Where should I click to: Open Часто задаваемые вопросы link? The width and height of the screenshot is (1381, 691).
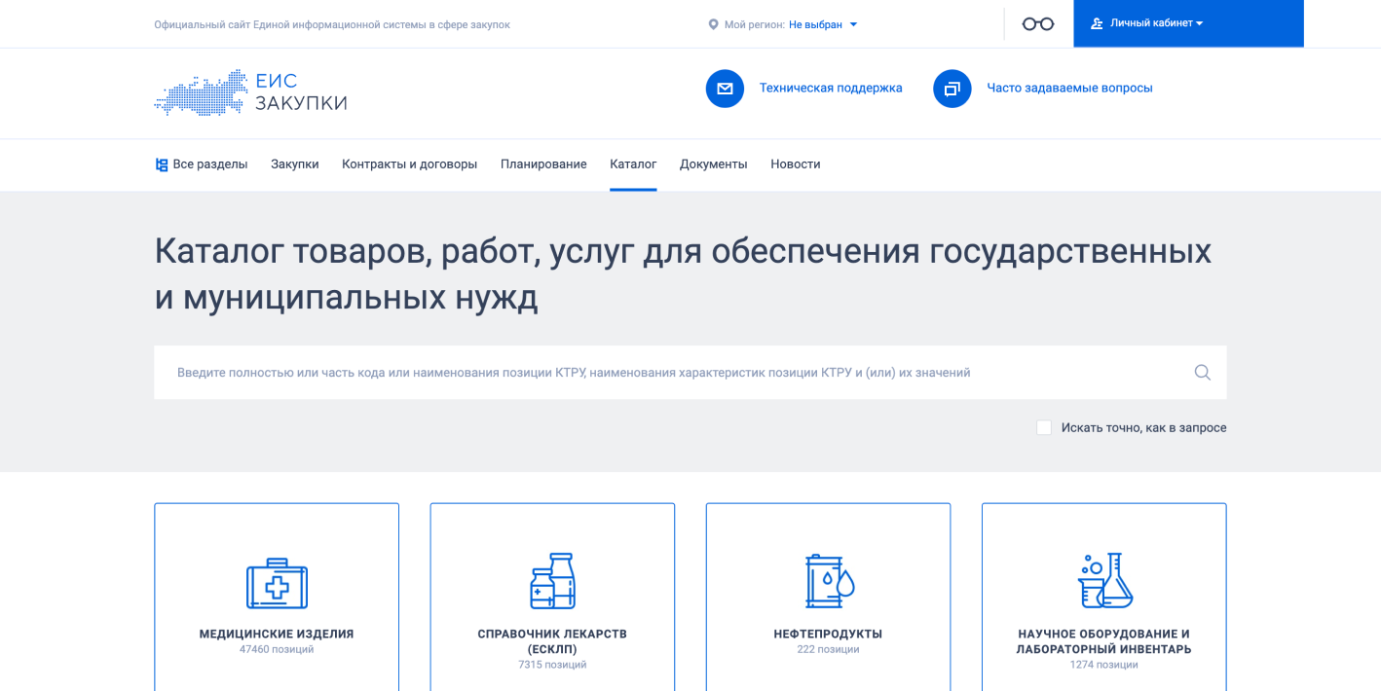point(1069,89)
